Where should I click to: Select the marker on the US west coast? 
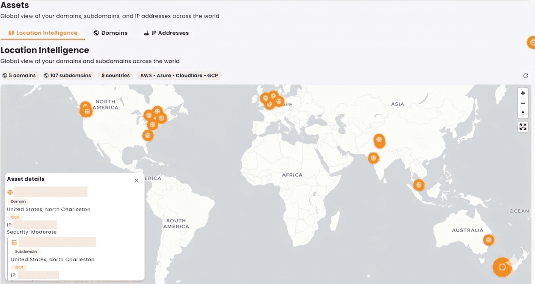86,110
